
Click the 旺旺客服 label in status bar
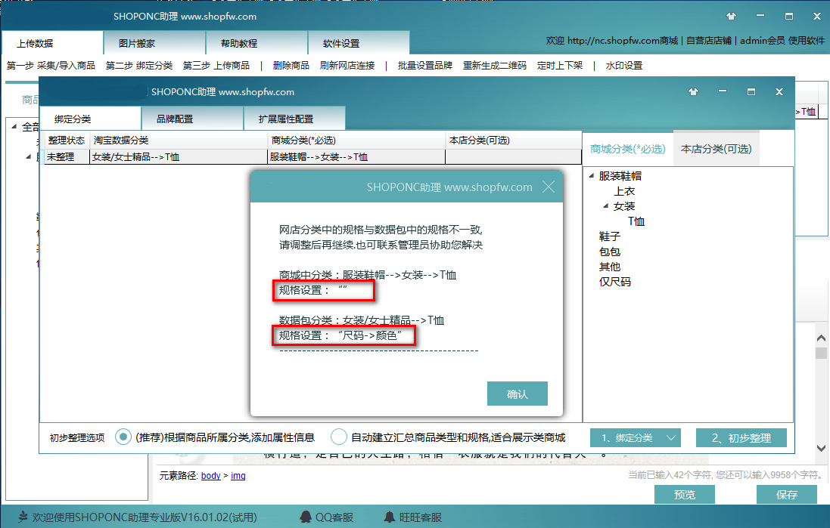[x=421, y=517]
